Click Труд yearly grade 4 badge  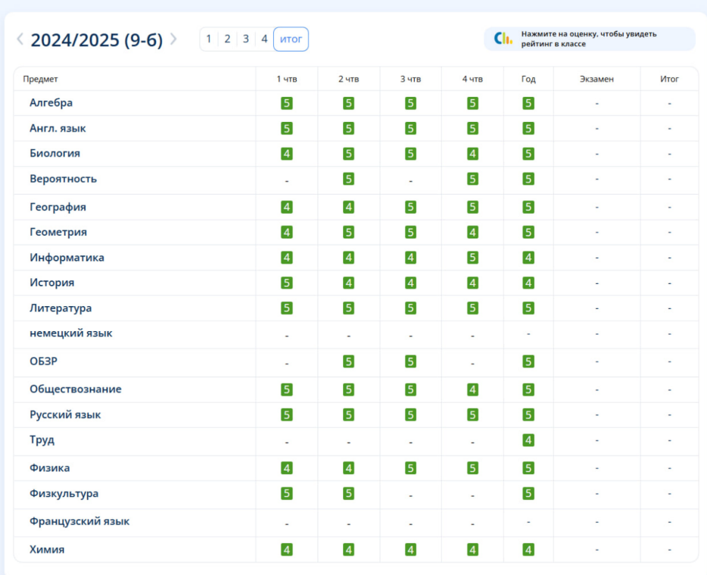coord(528,440)
